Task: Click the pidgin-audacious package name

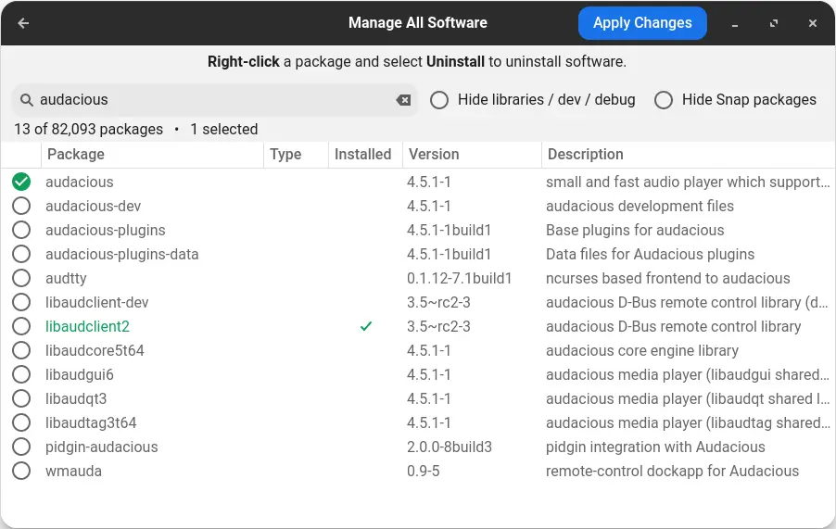Action: point(102,447)
